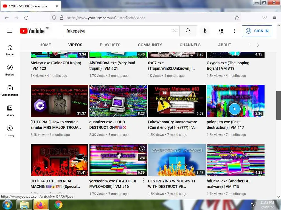Click the polonium.exe video thumbnail
281x210 pixels.
point(236,101)
